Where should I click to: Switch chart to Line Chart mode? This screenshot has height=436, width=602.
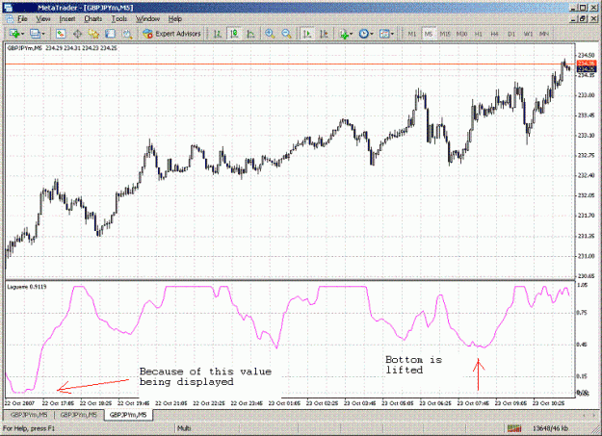(x=250, y=34)
